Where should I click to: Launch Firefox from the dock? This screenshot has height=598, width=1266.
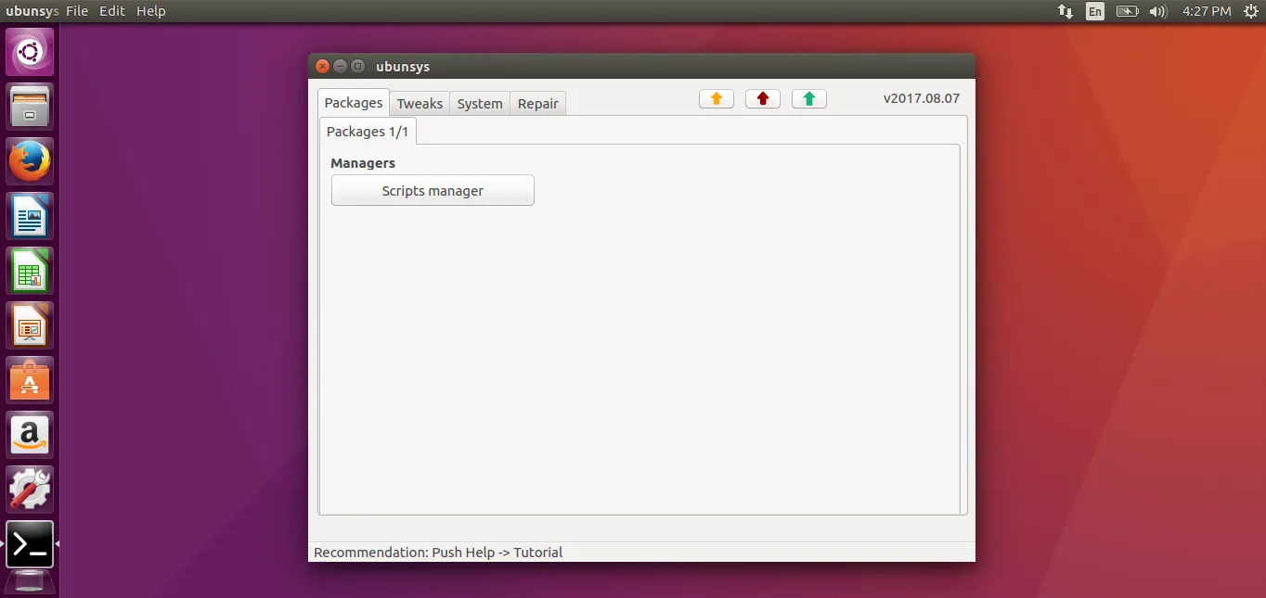pyautogui.click(x=30, y=162)
